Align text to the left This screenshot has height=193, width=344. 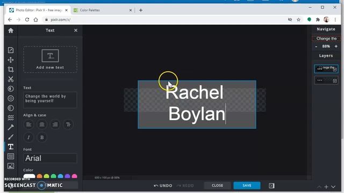pyautogui.click(x=28, y=124)
